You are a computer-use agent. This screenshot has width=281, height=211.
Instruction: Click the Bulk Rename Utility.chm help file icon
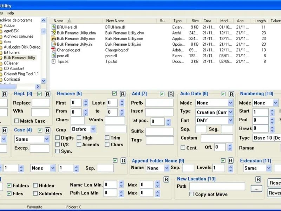[54, 33]
